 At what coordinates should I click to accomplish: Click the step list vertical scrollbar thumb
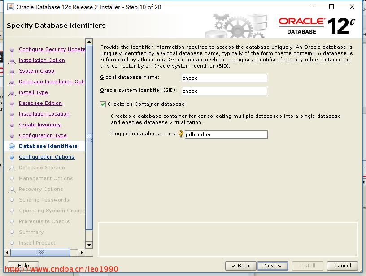coord(89,138)
